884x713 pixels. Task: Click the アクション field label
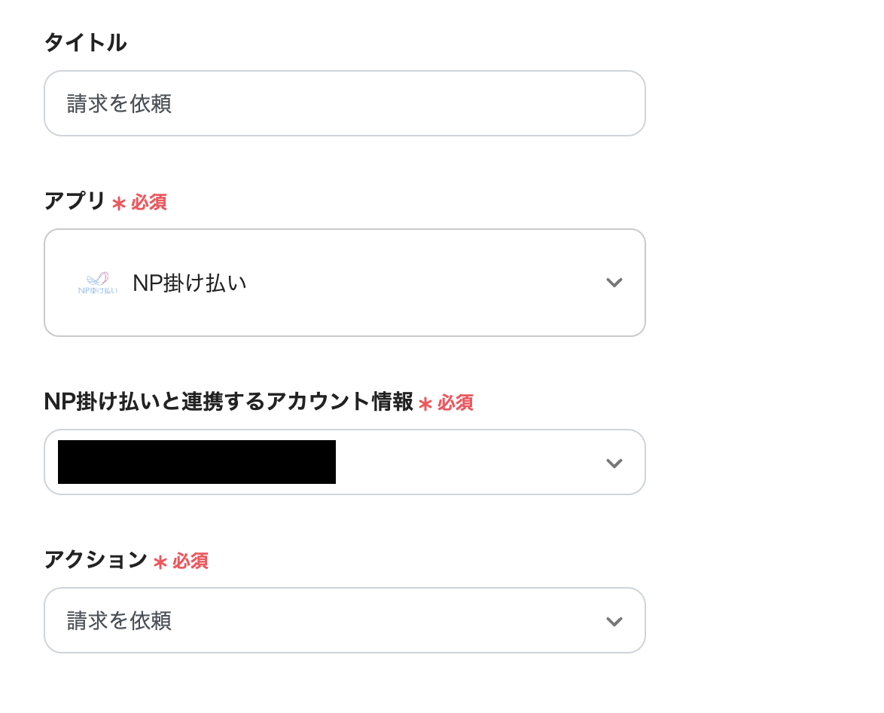[96, 560]
